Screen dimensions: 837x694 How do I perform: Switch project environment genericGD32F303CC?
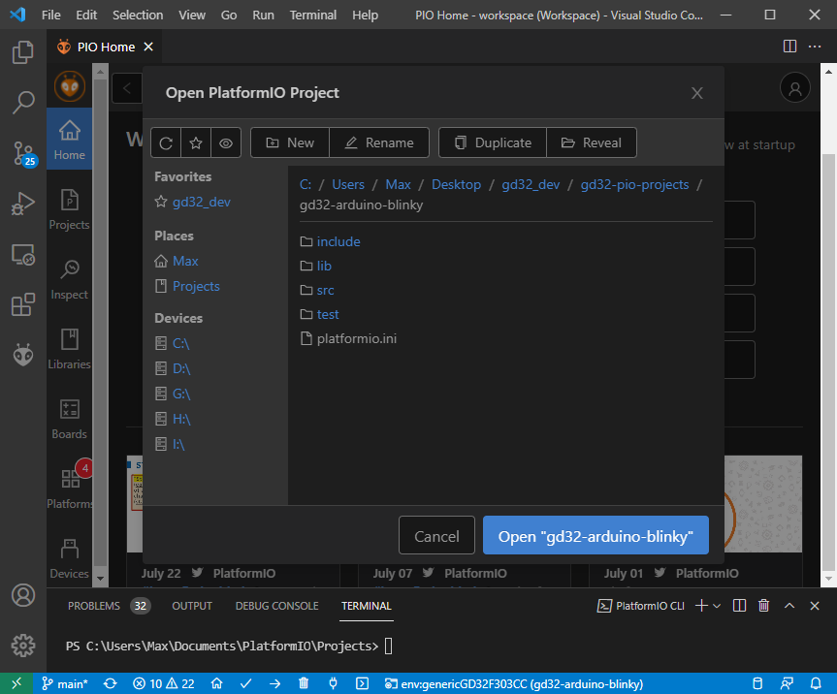[x=514, y=683]
